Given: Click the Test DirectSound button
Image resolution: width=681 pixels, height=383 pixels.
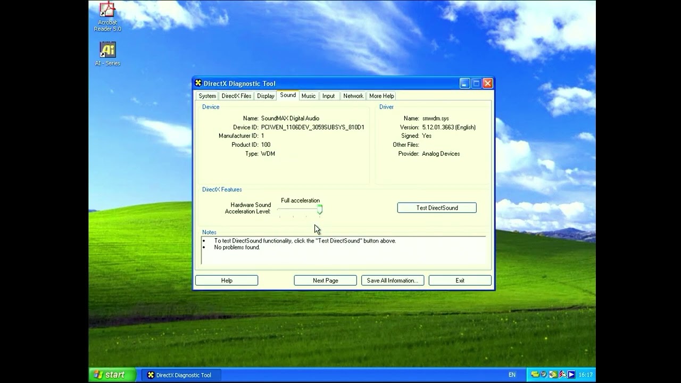Looking at the screenshot, I should (x=437, y=208).
